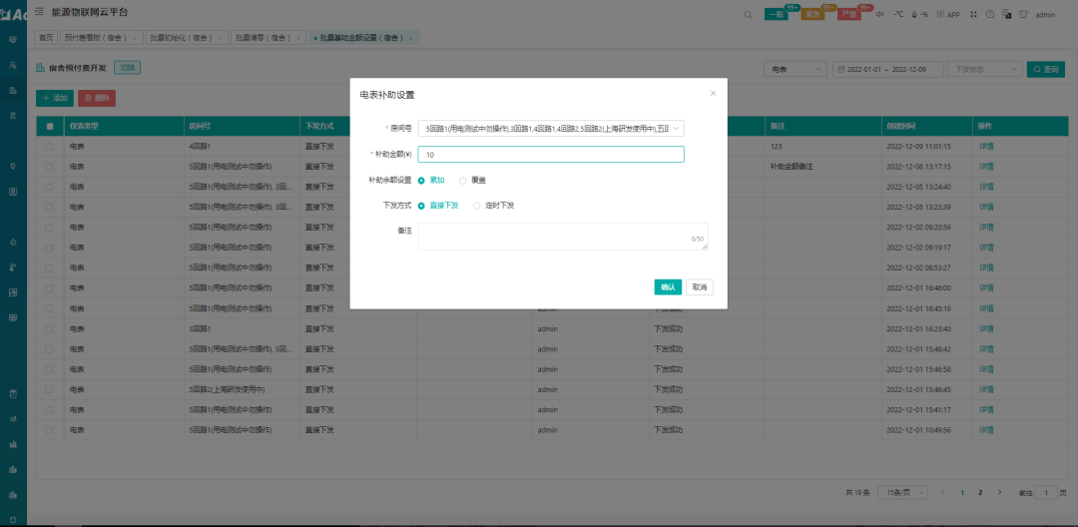This screenshot has width=1078, height=527.
Task: Click the temperature °C indicator
Action: (898, 14)
